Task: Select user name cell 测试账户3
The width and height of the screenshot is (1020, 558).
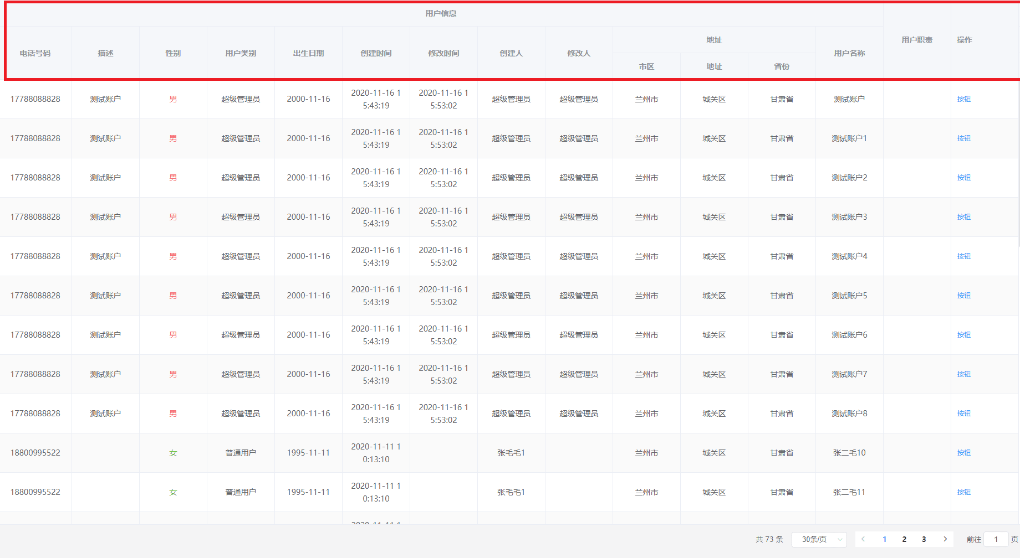Action: coord(849,217)
